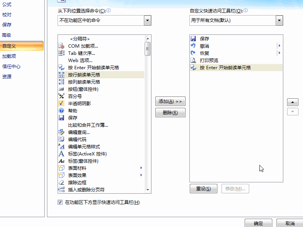Image resolution: width=303 pixels, height=227 pixels.
Task: Click the 重设(S) button
Action: point(203,188)
